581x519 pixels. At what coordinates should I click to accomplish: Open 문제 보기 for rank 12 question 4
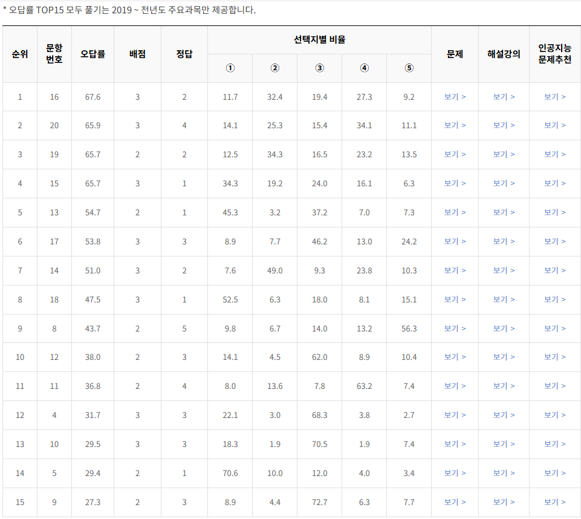tap(455, 415)
